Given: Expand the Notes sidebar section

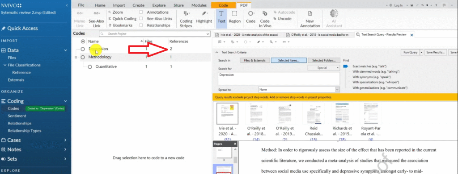Looking at the screenshot, I should 65,149.
